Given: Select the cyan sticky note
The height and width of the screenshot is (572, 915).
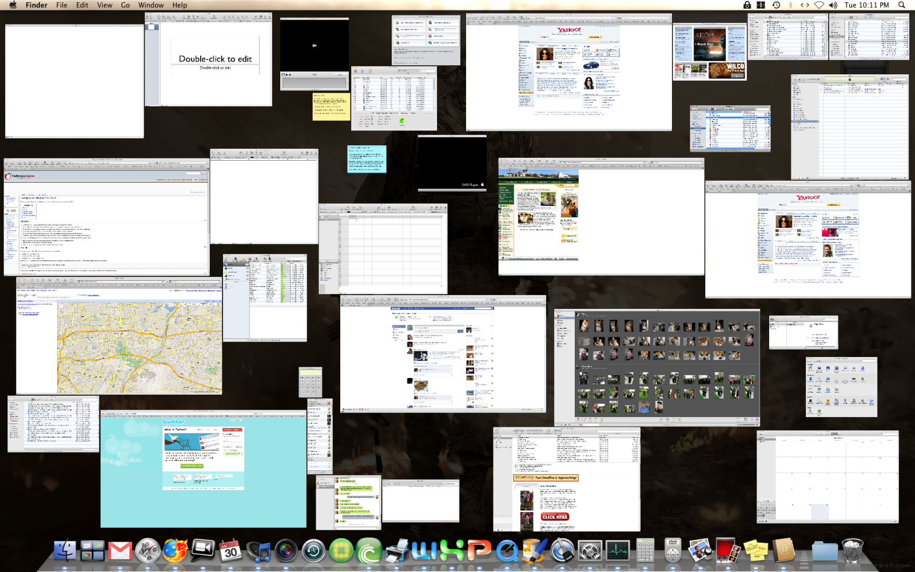Looking at the screenshot, I should (367, 159).
